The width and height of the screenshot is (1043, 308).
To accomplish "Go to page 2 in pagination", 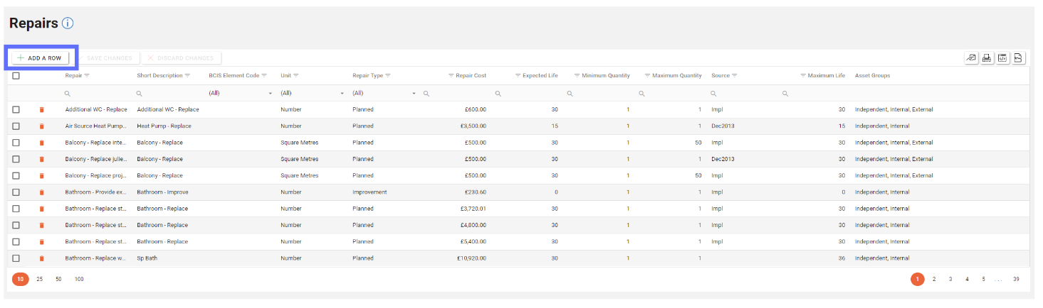I will pos(934,280).
